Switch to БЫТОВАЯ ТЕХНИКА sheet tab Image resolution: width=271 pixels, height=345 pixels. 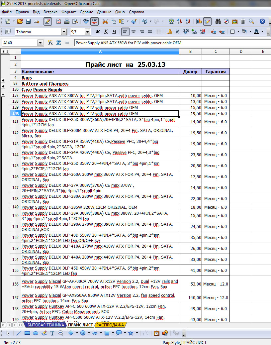point(45,325)
